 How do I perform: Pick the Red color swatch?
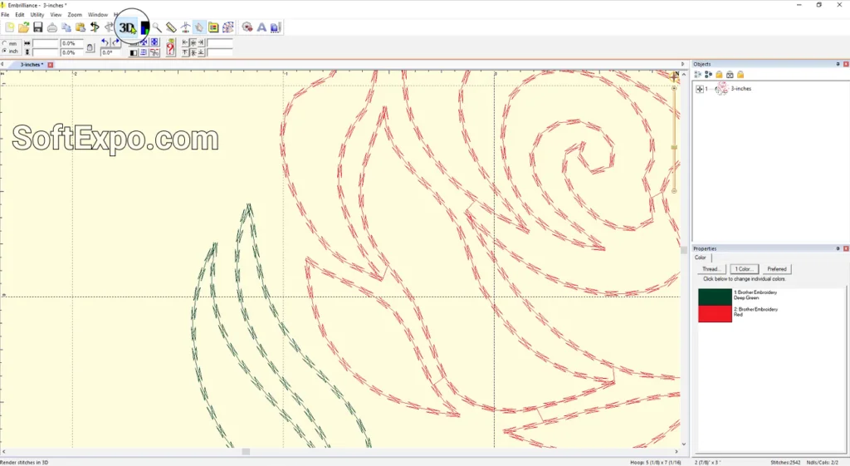tap(715, 313)
